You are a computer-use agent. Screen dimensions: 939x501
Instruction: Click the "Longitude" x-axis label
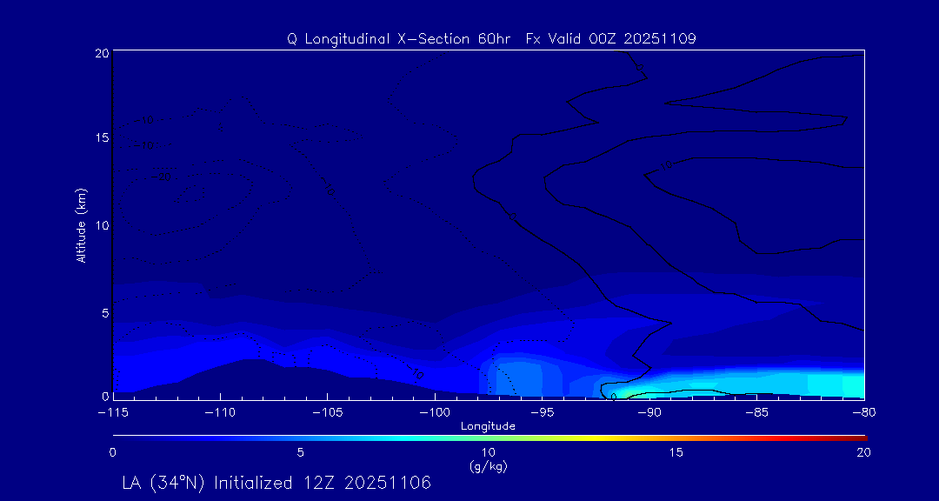tap(488, 426)
